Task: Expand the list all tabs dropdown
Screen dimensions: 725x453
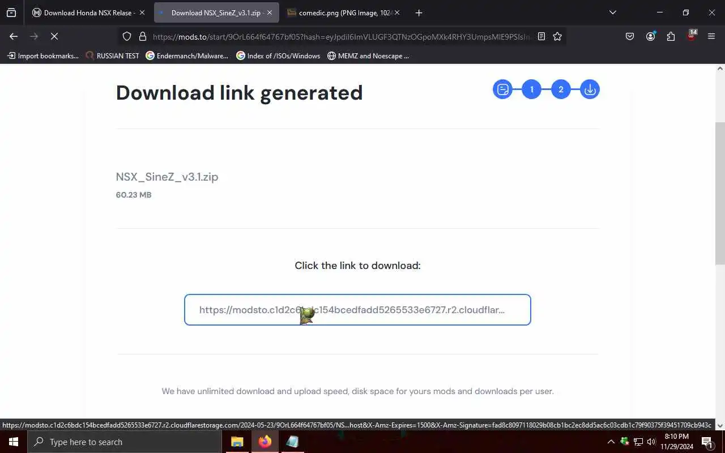Action: pyautogui.click(x=612, y=12)
